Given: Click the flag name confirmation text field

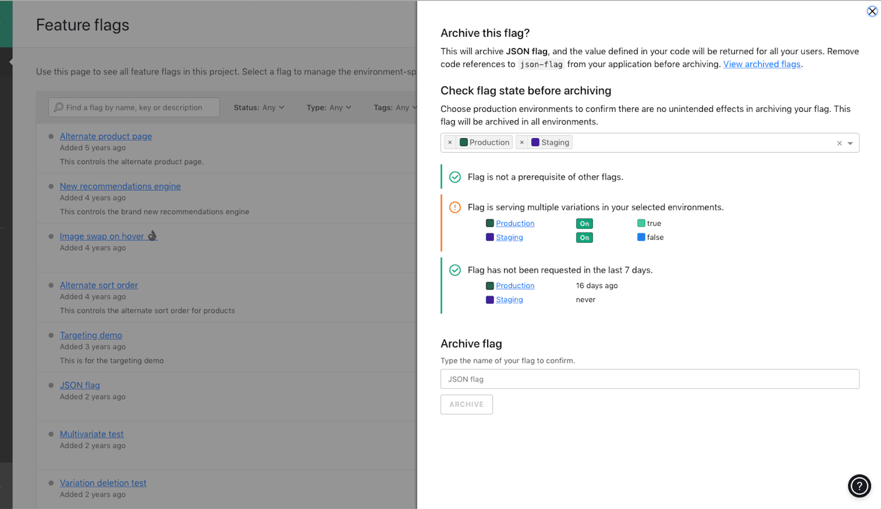Looking at the screenshot, I should (x=649, y=379).
